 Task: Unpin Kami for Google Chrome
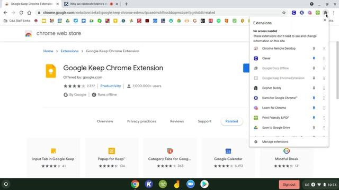(x=314, y=98)
